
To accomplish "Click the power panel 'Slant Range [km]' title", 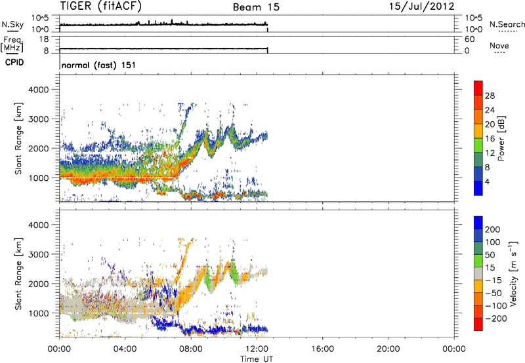I will (x=18, y=138).
